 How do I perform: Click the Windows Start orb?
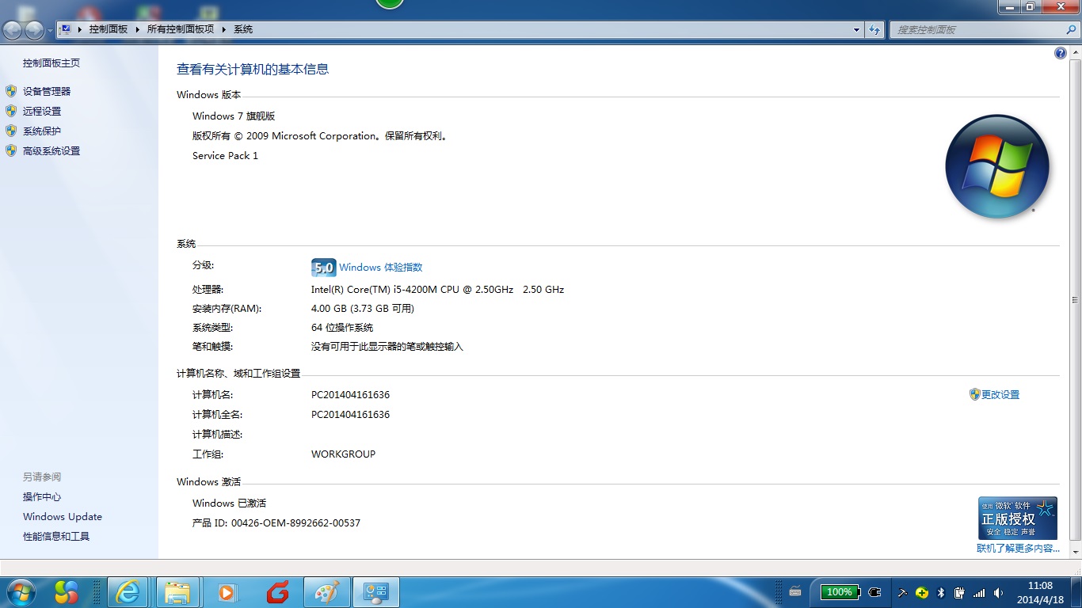pos(20,591)
